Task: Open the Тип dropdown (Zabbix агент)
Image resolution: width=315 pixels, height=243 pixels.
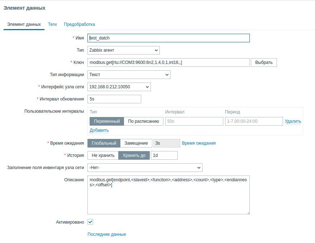Action: 124,50
